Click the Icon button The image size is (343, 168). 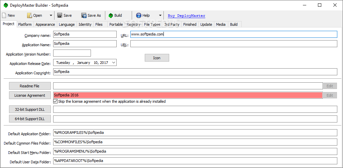pos(157,58)
